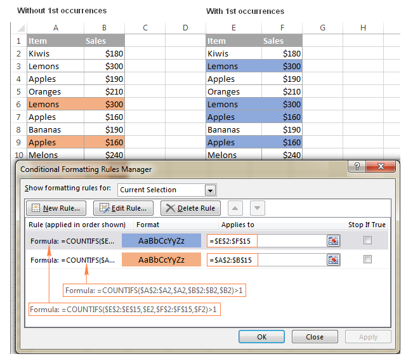
Task: Click cell B5 with $210 in column B
Action: point(104,92)
